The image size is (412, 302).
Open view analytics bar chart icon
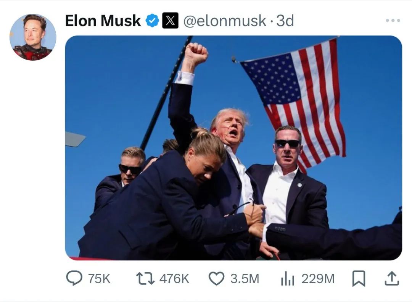click(288, 279)
